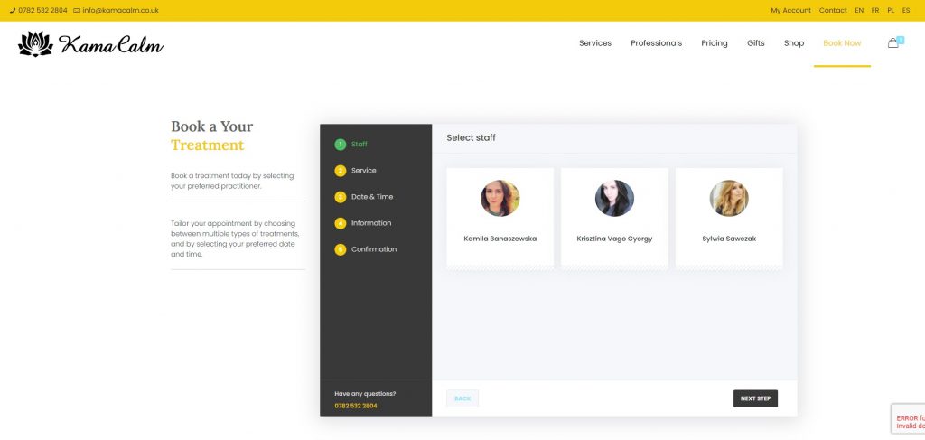
Task: Click the Service step label
Action: [363, 171]
